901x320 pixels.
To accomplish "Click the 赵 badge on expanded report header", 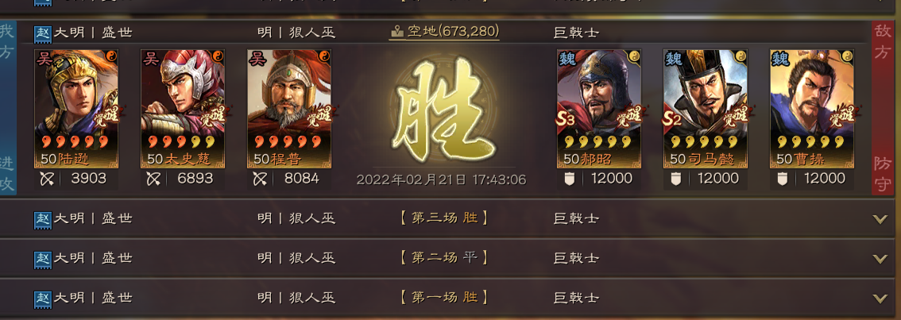I will coord(43,33).
